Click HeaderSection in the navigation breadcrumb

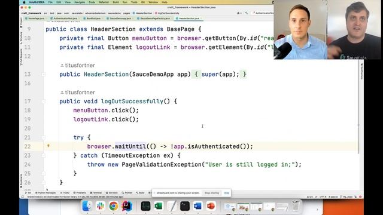tap(142, 13)
